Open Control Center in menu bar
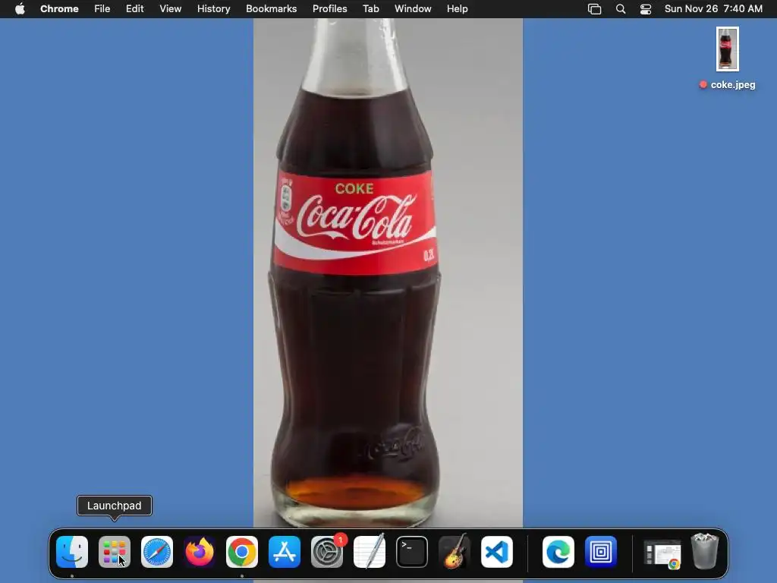The image size is (777, 583). pos(646,9)
